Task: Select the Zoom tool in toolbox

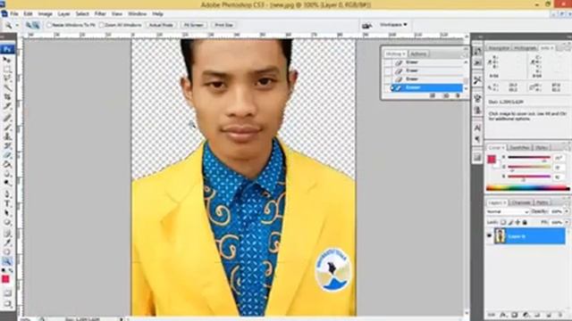Action: tap(6, 261)
